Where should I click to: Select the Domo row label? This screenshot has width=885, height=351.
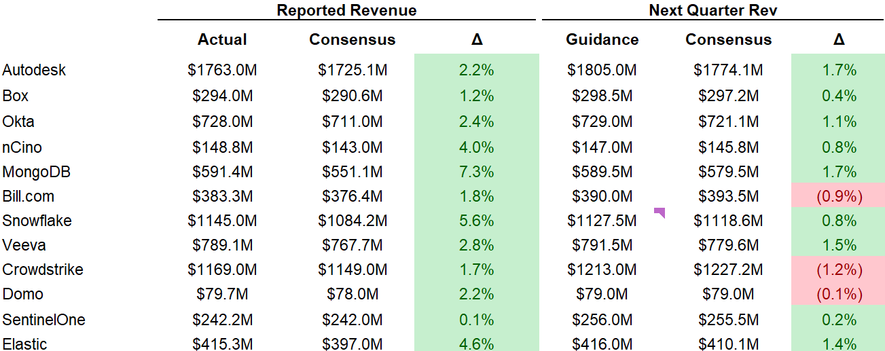click(22, 294)
